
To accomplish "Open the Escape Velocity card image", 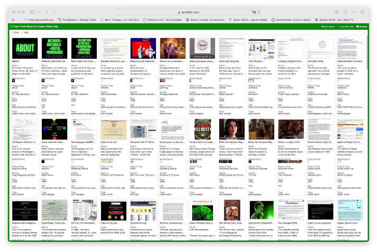I will coord(203,129).
